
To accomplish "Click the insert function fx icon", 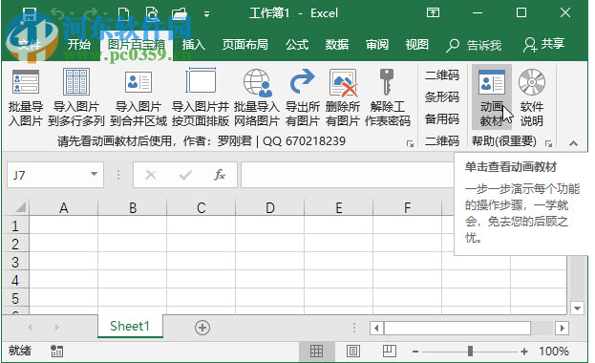I will tap(220, 175).
